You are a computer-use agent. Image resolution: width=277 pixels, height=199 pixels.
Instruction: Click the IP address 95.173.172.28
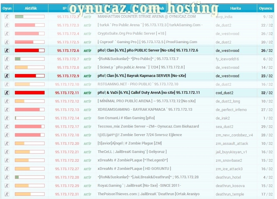tap(67, 177)
